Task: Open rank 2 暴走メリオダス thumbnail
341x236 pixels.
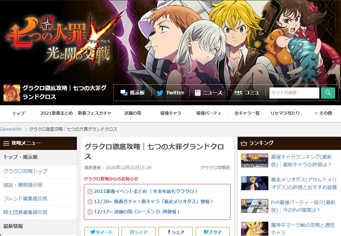Action: (x=254, y=183)
